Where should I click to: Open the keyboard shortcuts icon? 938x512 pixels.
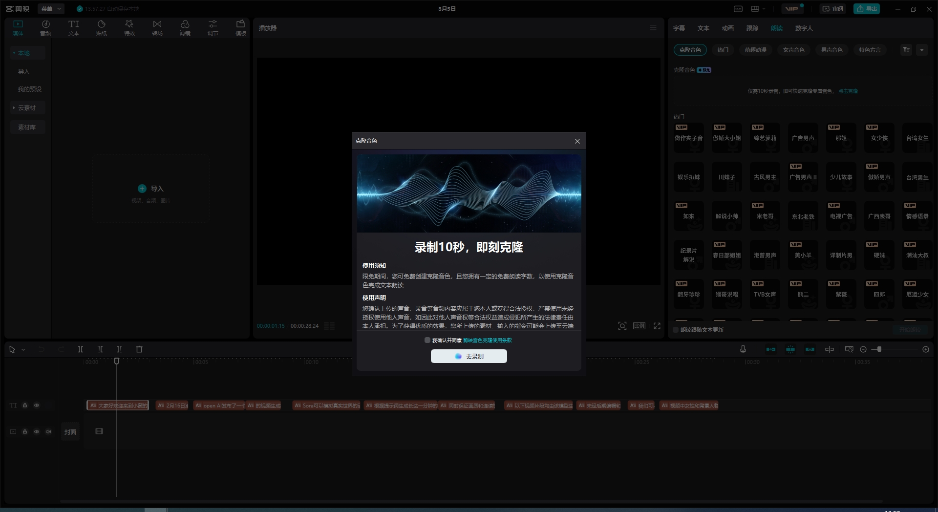coord(738,9)
